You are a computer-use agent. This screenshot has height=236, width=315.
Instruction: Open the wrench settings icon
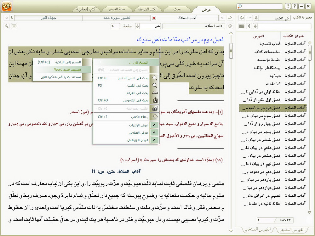click(7, 26)
